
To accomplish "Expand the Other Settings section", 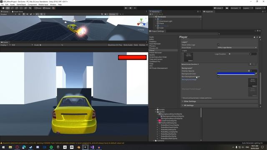I will tap(220, 101).
